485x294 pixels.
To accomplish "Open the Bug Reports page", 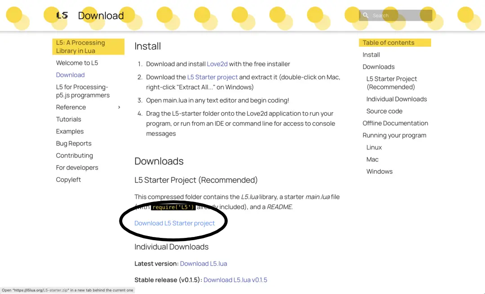I will pos(74,143).
